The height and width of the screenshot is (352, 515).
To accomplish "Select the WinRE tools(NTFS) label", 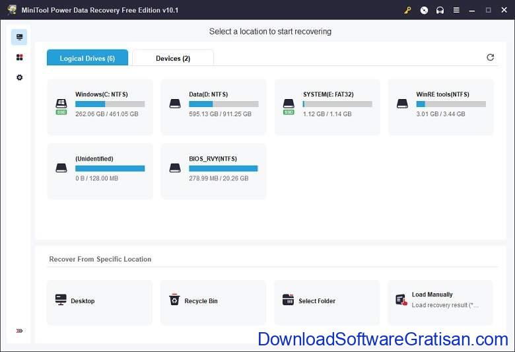I will 443,94.
